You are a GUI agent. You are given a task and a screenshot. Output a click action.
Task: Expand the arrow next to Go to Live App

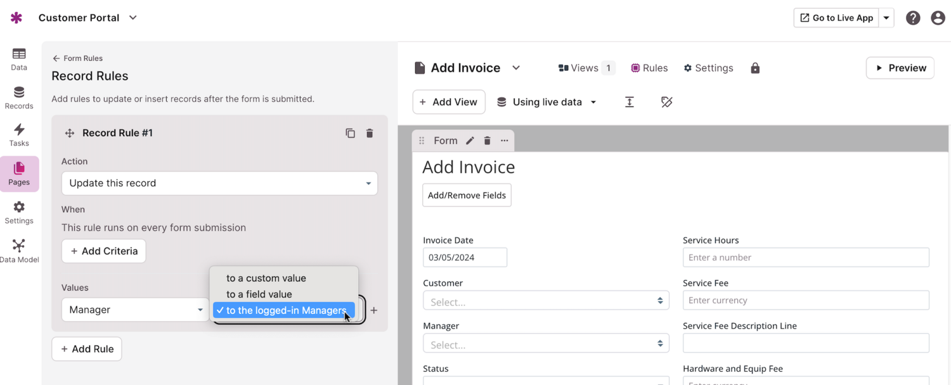point(886,18)
